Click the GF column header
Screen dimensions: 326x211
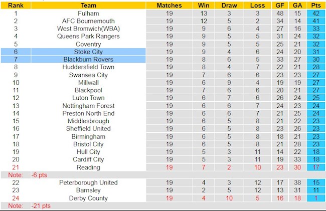click(280, 6)
